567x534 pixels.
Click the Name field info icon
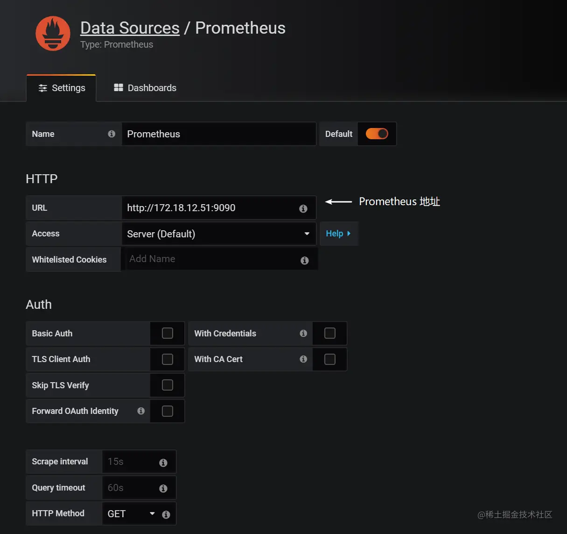pyautogui.click(x=112, y=134)
